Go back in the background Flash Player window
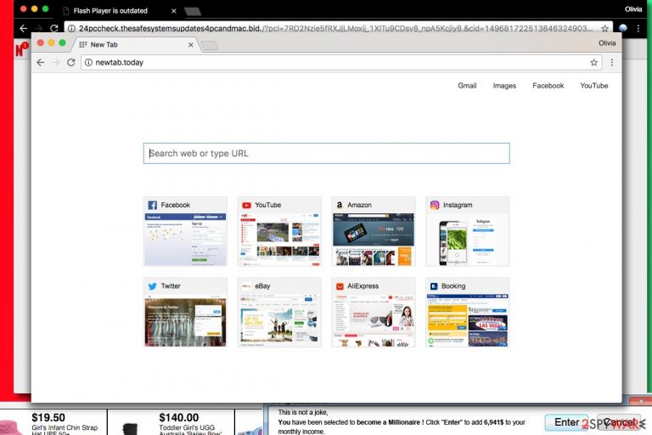This screenshot has width=652, height=435. [23, 28]
